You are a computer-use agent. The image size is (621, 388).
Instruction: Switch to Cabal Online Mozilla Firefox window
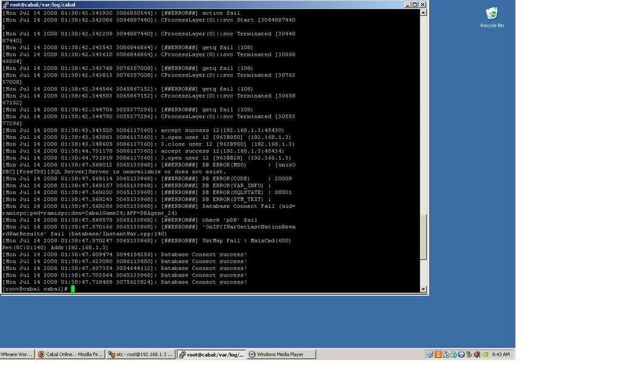coord(70,355)
